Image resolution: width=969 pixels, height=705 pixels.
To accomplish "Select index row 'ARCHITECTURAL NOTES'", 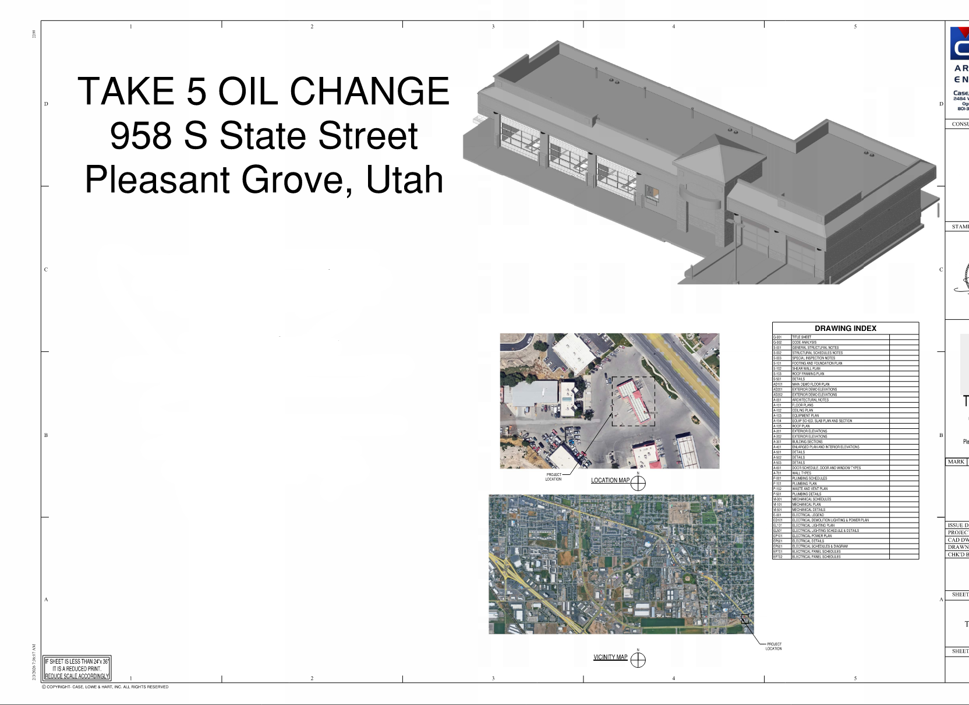I will pos(846,400).
